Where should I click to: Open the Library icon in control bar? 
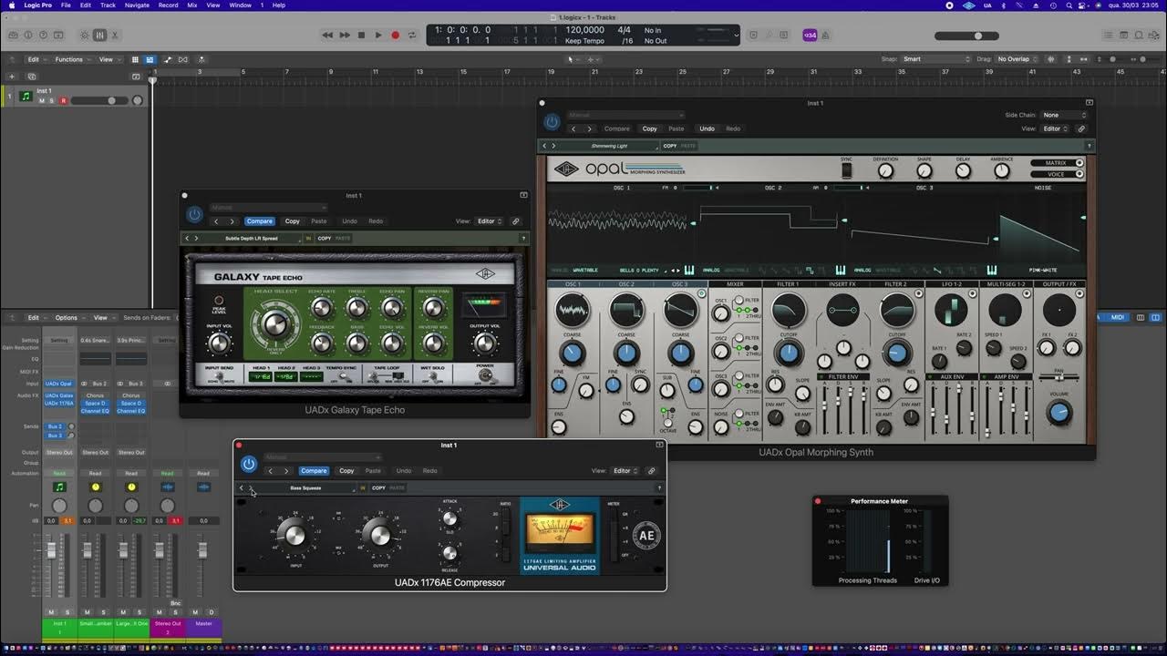pos(14,35)
